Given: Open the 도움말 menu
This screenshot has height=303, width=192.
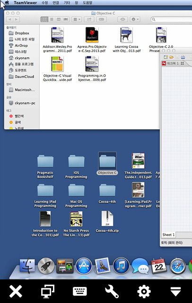Looking at the screenshot, I should [87, 3].
